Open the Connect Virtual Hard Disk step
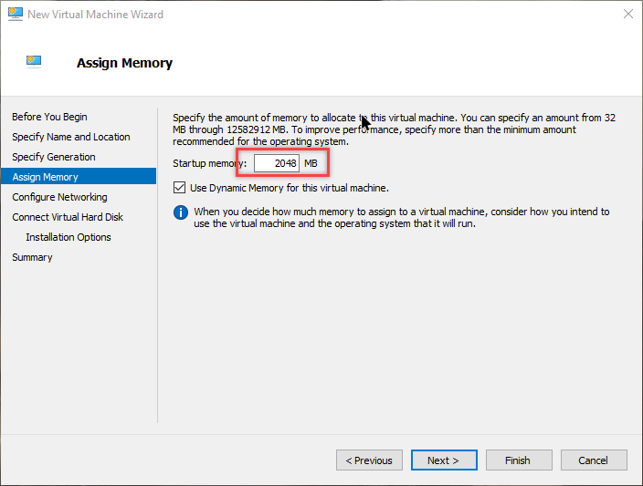This screenshot has height=486, width=643. click(68, 217)
